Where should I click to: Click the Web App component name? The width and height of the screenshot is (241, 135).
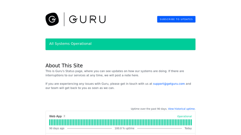coord(55,116)
